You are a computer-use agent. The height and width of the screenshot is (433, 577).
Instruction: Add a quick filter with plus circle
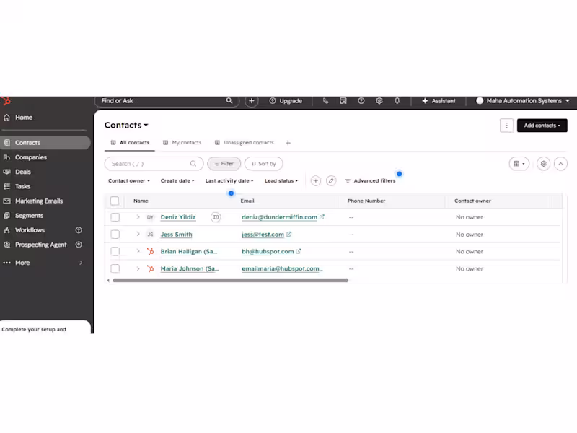pos(315,181)
